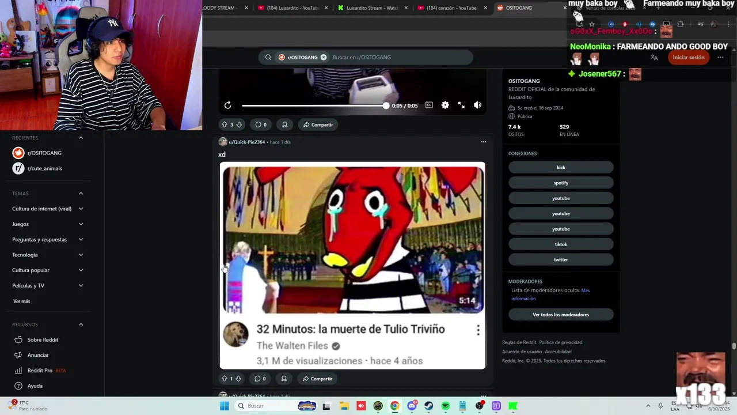Screen dimensions: 737x415
Task: Open the three-dot menu beside Iniciar sesión
Action: coord(720,57)
